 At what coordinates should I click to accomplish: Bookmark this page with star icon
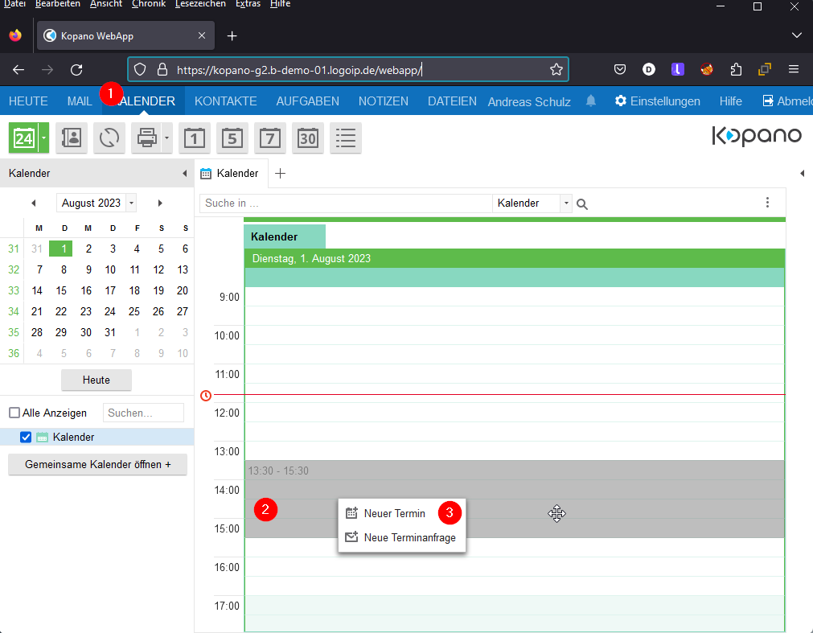pyautogui.click(x=556, y=69)
